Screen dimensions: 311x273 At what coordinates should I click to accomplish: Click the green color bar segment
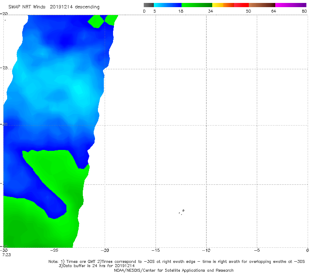click(197, 5)
